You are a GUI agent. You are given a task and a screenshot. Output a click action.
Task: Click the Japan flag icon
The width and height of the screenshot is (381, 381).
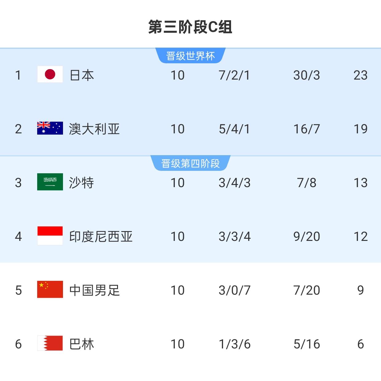50,74
